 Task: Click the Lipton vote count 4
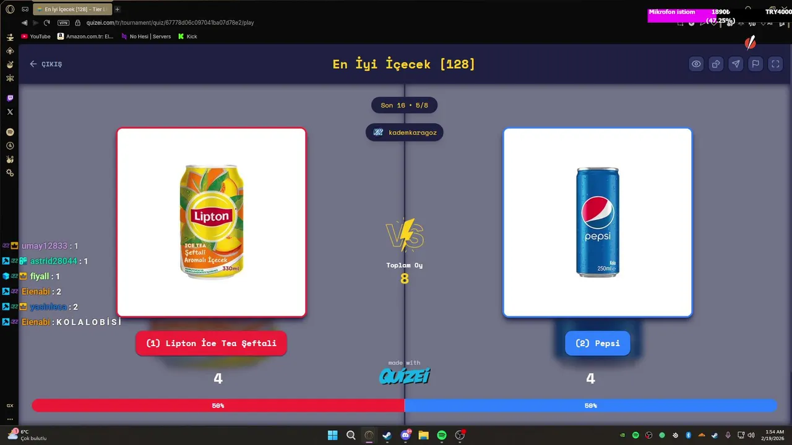[218, 378]
